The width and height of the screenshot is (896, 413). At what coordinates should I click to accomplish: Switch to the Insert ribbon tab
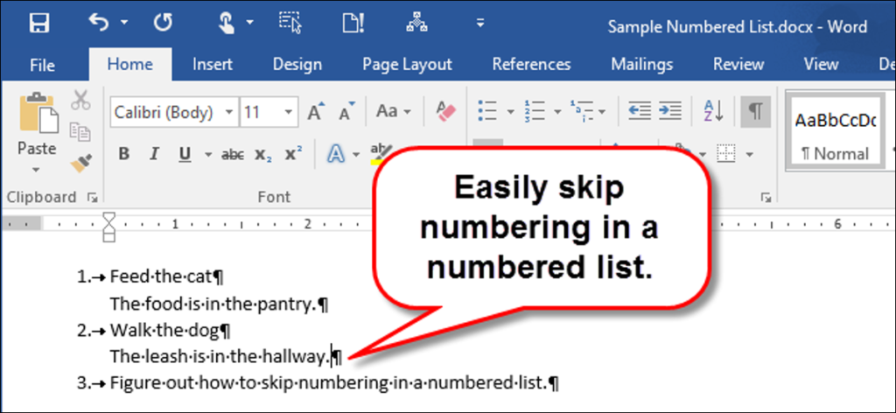coord(212,65)
